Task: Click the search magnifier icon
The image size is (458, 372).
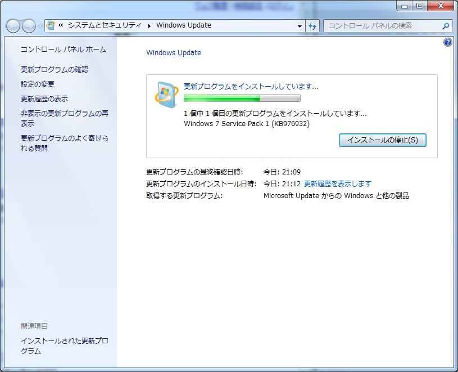Action: [446, 26]
